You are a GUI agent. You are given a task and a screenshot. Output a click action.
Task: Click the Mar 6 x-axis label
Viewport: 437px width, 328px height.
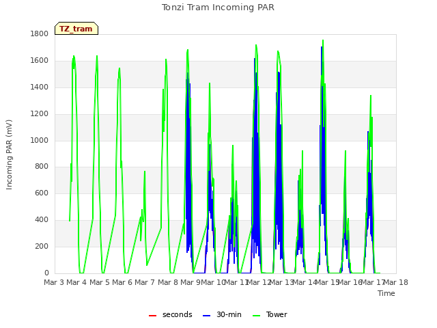point(122,282)
